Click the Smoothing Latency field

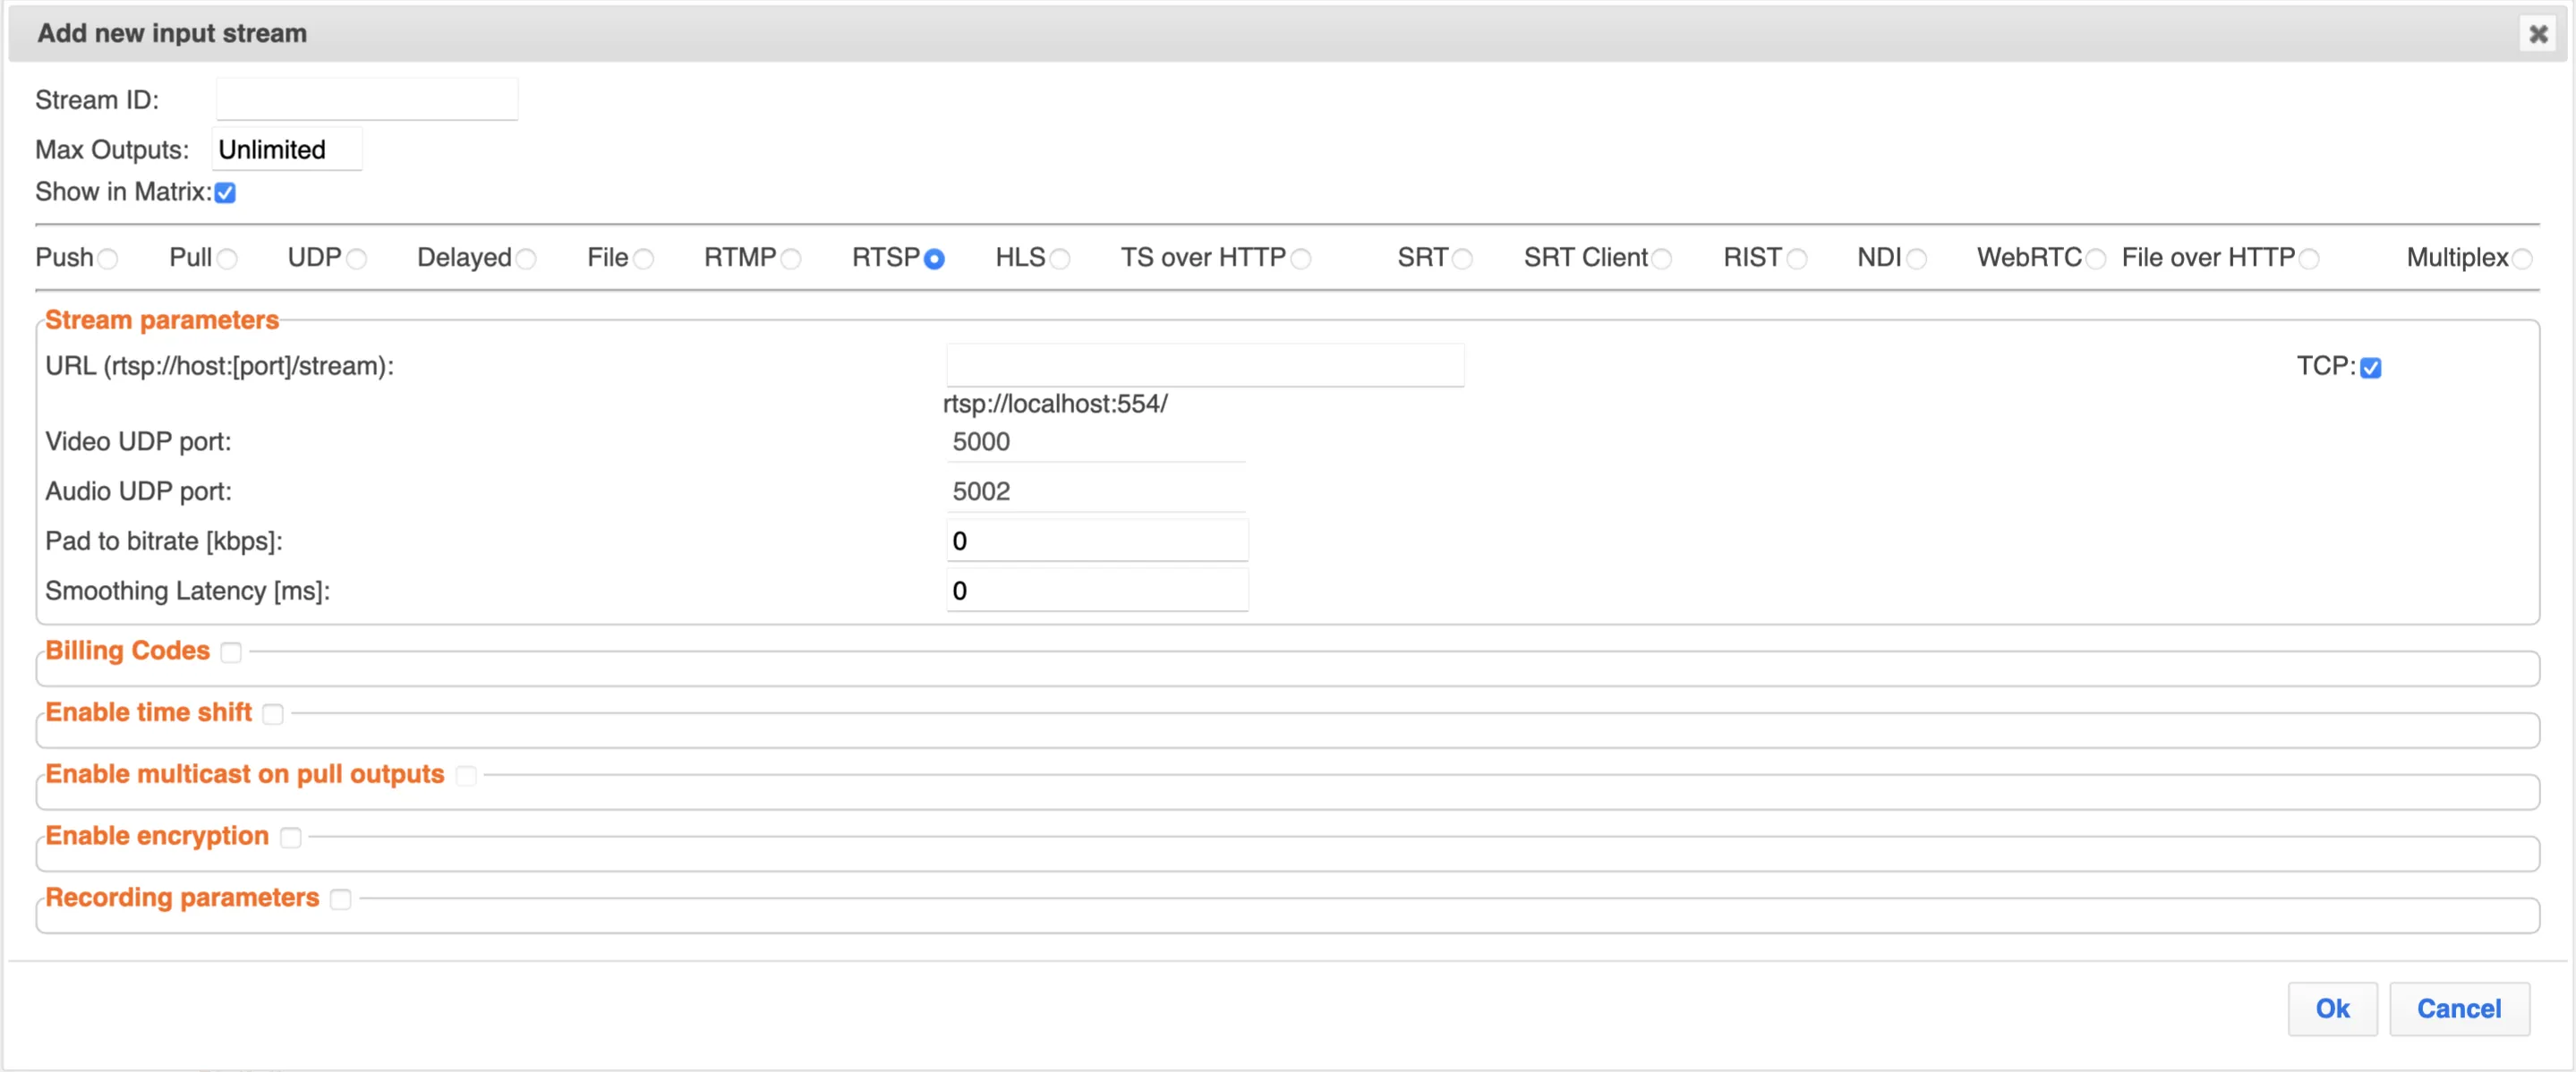1097,591
